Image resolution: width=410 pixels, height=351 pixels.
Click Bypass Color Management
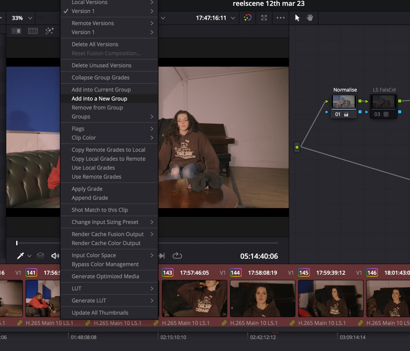coord(105,264)
